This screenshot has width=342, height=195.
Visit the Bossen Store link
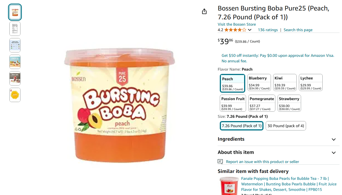(x=237, y=24)
